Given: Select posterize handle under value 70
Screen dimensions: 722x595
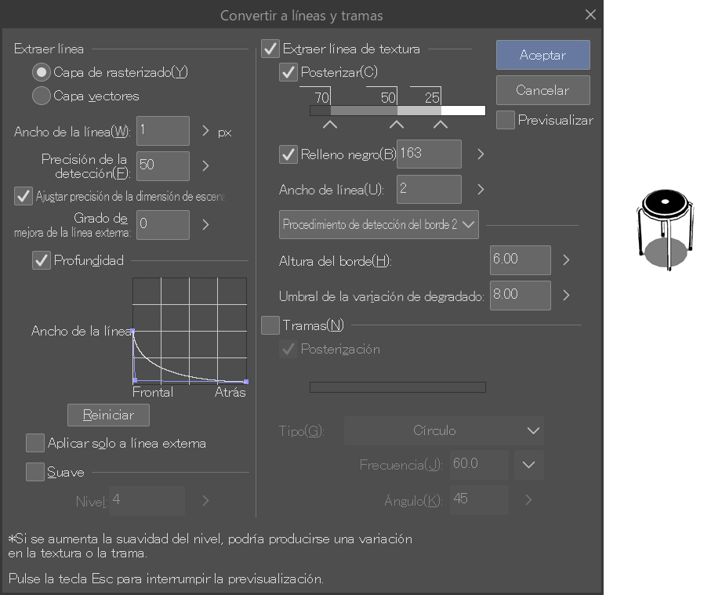Looking at the screenshot, I should 330,125.
